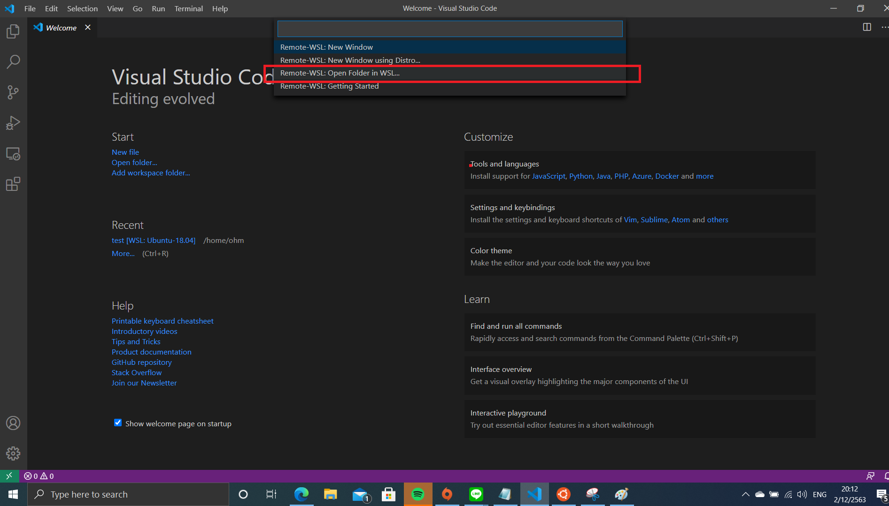This screenshot has height=506, width=889.
Task: Open Spotify from the taskbar
Action: point(417,494)
